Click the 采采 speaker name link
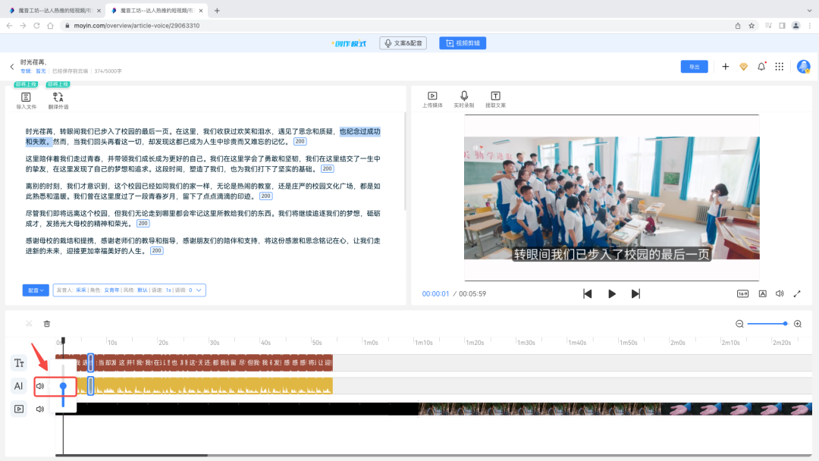The width and height of the screenshot is (819, 461). click(81, 290)
